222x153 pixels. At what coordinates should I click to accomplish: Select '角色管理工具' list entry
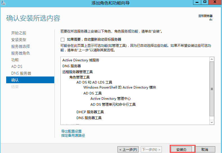click(x=80, y=77)
